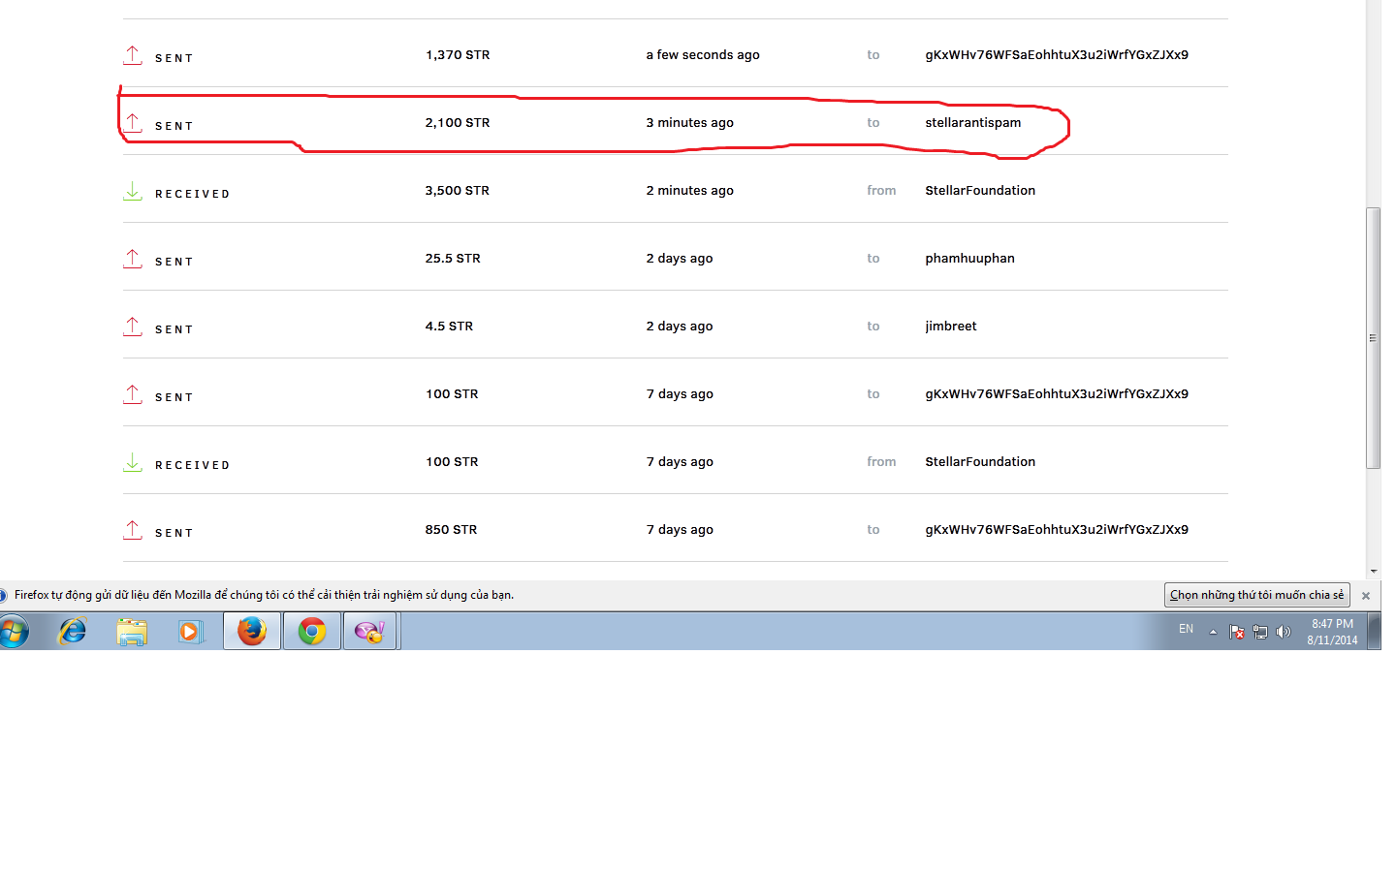
Task: Open the Windows Start menu
Action: [14, 632]
